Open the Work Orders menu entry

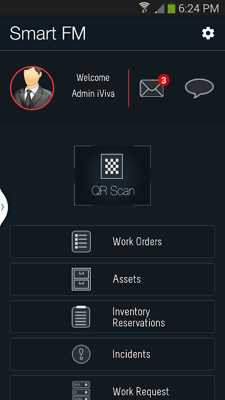[x=112, y=241]
